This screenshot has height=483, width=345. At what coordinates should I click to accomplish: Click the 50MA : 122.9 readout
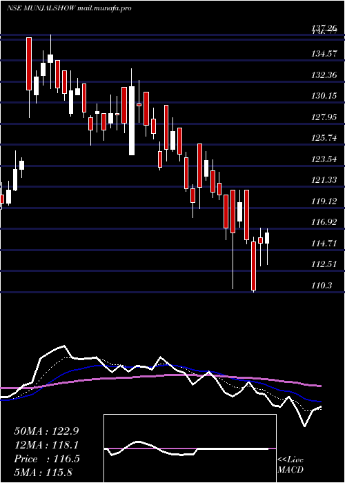46,431
